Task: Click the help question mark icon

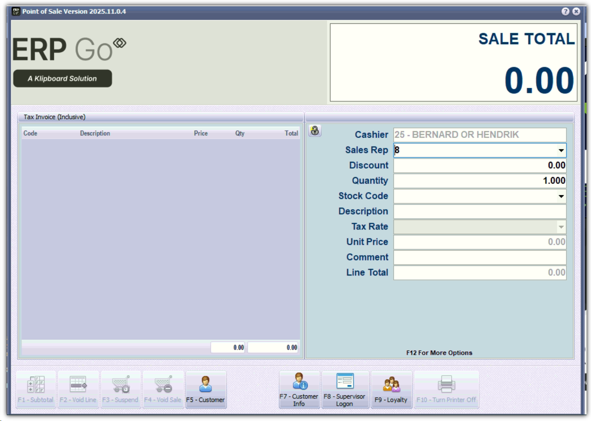Action: [565, 11]
